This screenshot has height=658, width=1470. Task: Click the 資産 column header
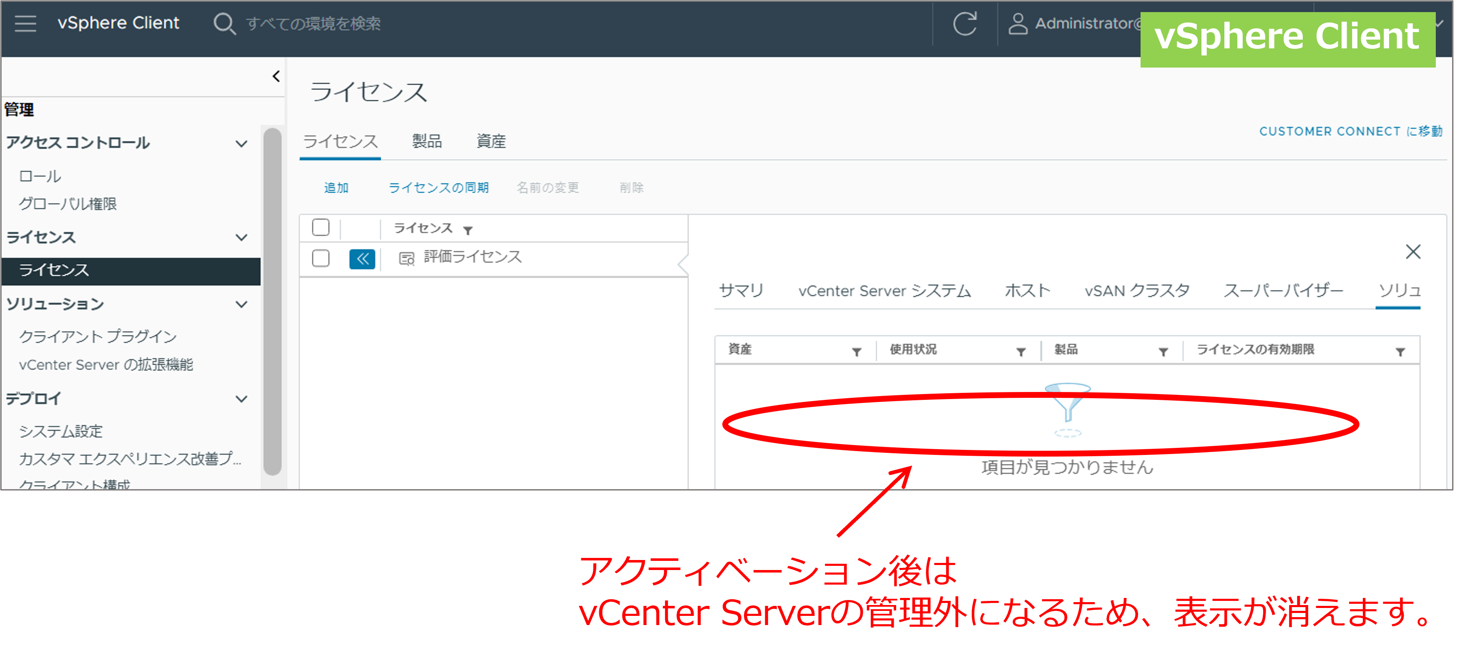tap(739, 349)
